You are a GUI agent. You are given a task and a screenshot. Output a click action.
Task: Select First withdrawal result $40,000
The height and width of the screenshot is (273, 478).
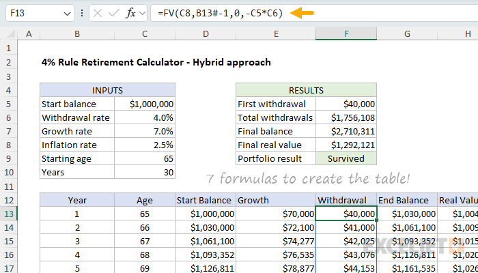[346, 104]
